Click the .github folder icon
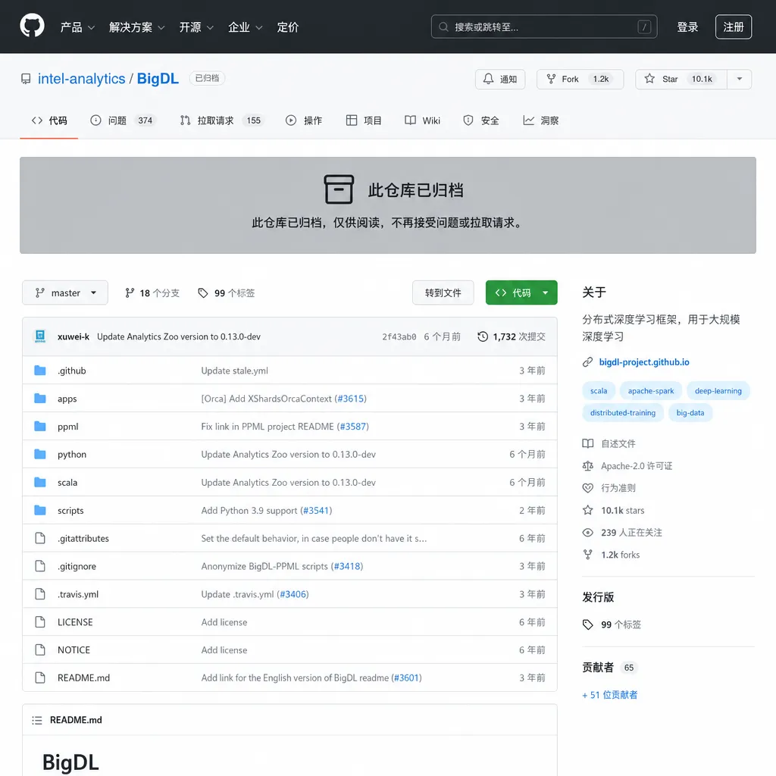The height and width of the screenshot is (776, 776). point(40,370)
